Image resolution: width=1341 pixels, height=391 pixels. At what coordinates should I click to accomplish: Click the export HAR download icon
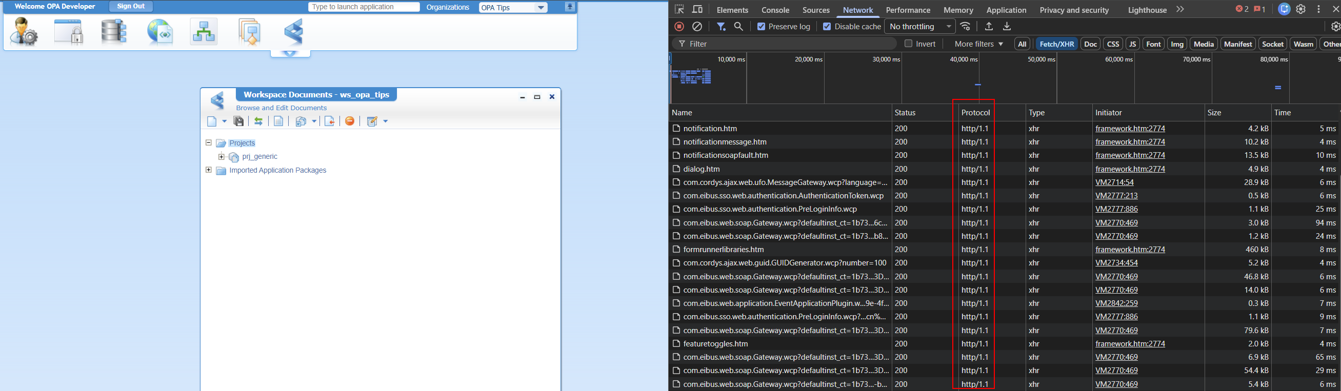pyautogui.click(x=1007, y=27)
